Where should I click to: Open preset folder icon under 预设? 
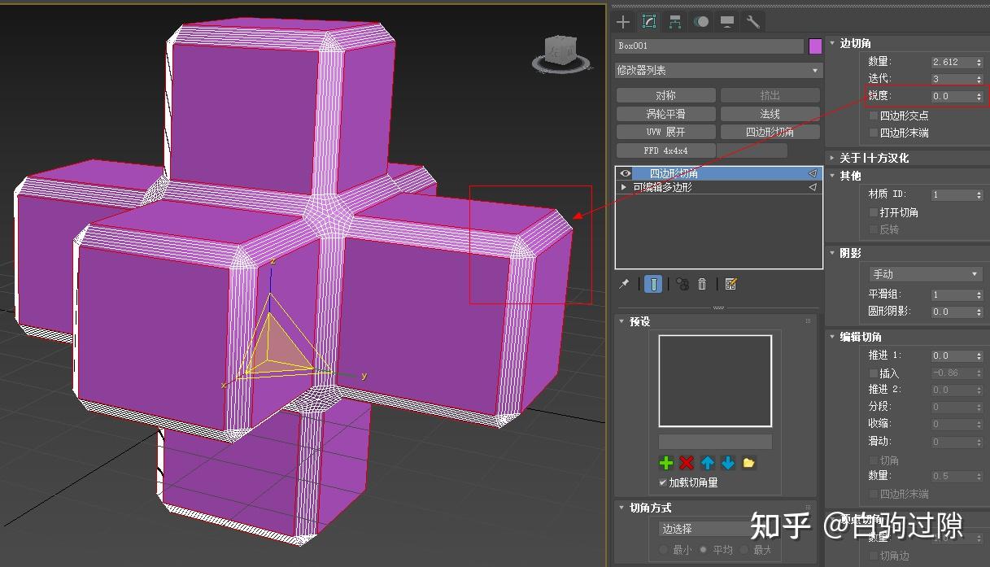(x=748, y=462)
